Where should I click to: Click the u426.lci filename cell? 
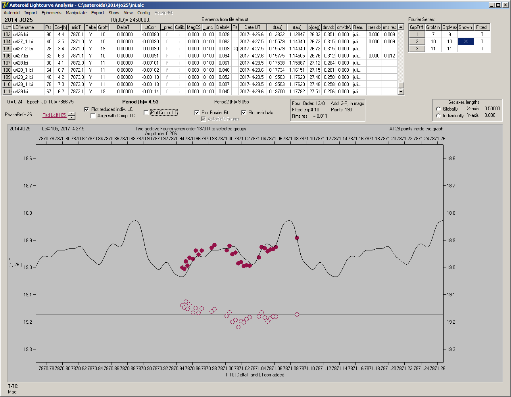[x=28, y=34]
